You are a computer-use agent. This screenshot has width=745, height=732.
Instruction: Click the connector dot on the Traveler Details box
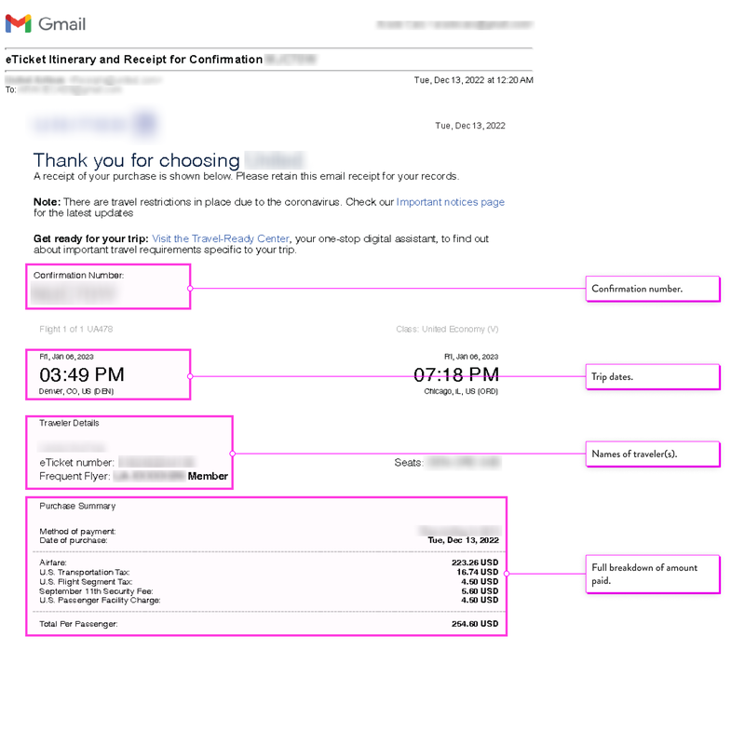point(232,454)
